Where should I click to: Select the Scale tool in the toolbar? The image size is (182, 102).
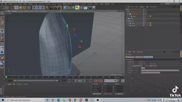point(21,8)
